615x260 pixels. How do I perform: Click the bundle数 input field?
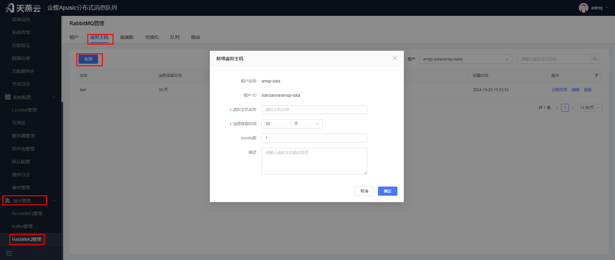(x=314, y=138)
